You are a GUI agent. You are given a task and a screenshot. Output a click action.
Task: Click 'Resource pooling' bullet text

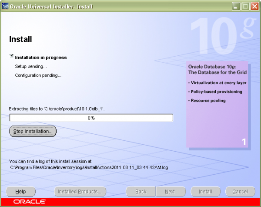[208, 101]
